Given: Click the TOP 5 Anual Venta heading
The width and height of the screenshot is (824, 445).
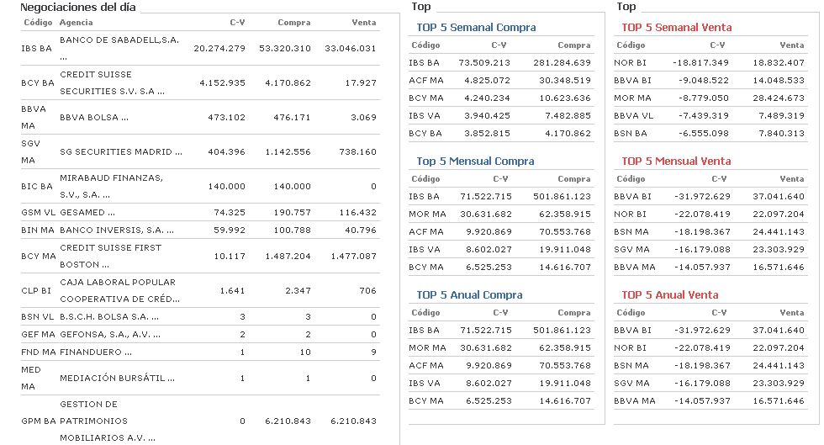Looking at the screenshot, I should [669, 294].
